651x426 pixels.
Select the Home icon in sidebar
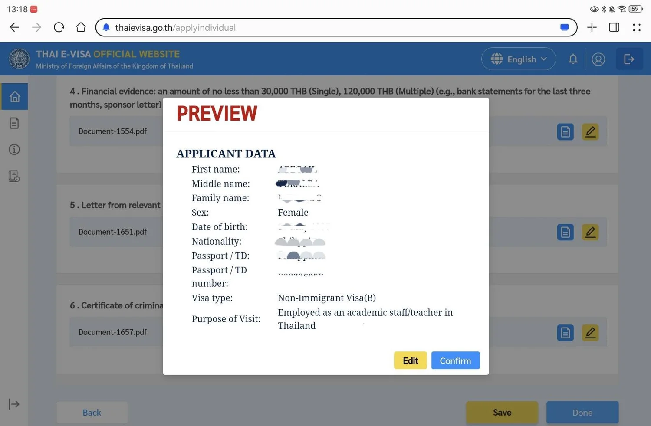pos(15,96)
